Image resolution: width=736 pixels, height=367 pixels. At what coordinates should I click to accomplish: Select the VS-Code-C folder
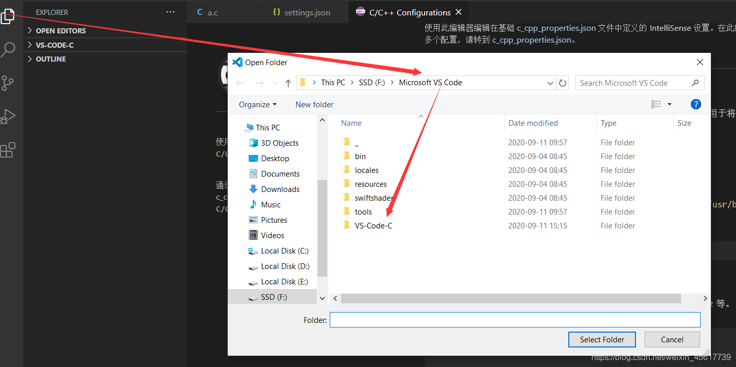[373, 225]
